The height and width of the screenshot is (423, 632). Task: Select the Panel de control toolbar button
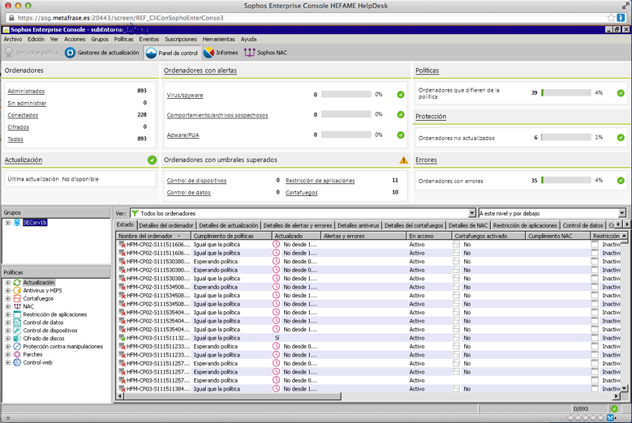[x=151, y=53]
